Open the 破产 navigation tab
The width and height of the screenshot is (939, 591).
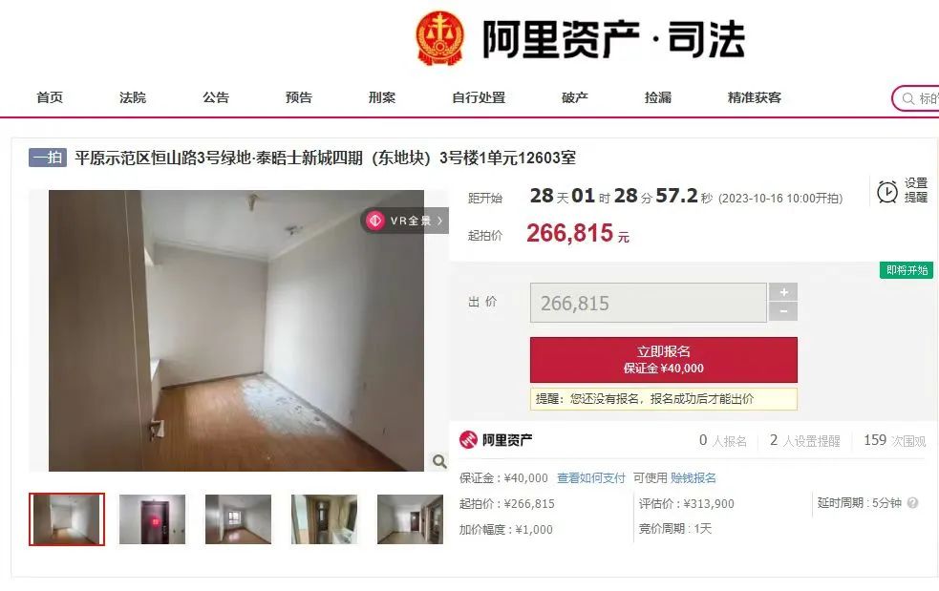[574, 97]
